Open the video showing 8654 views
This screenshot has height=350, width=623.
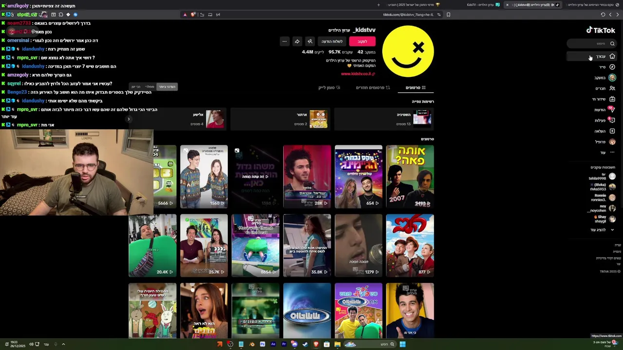(256, 245)
